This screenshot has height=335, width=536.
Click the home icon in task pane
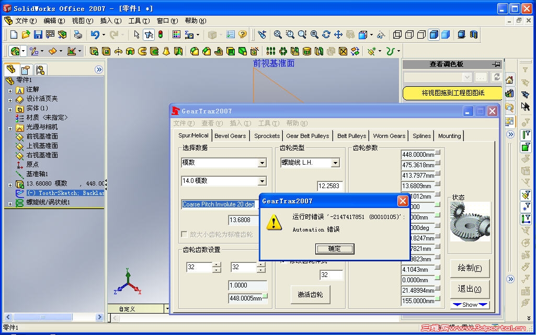(x=509, y=80)
